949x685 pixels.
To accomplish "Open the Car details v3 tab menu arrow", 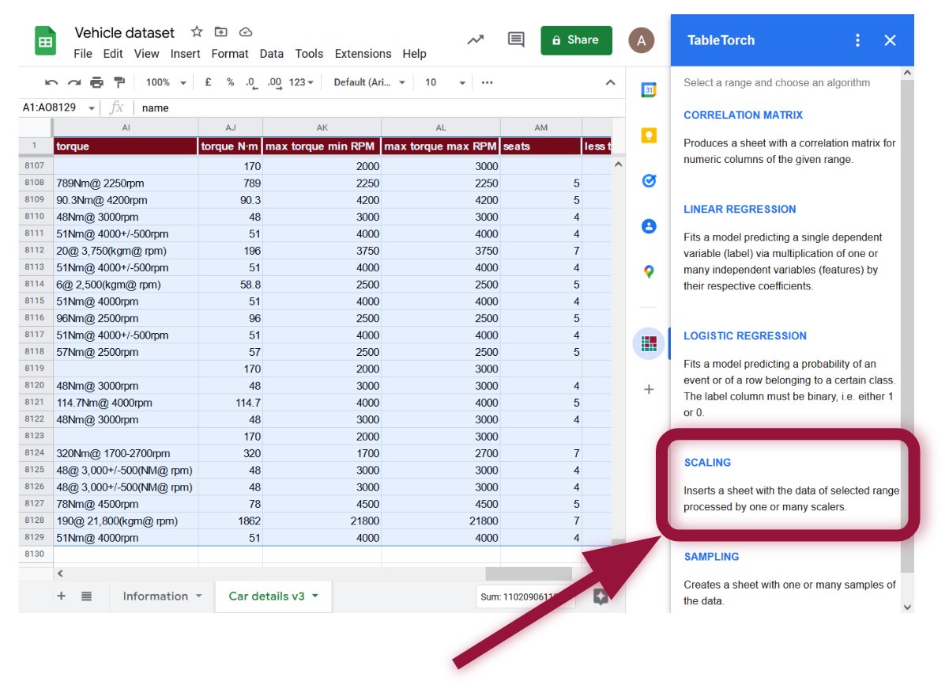I will click(x=316, y=596).
